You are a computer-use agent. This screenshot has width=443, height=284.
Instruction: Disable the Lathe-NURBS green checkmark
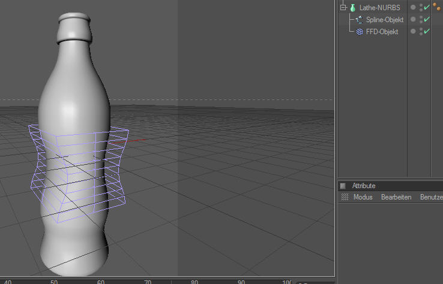(427, 7)
